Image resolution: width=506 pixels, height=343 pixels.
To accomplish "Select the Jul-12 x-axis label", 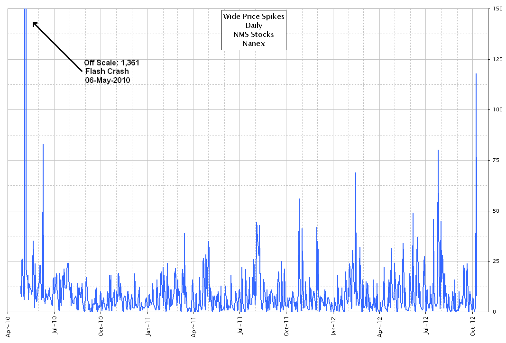I will point(426,325).
